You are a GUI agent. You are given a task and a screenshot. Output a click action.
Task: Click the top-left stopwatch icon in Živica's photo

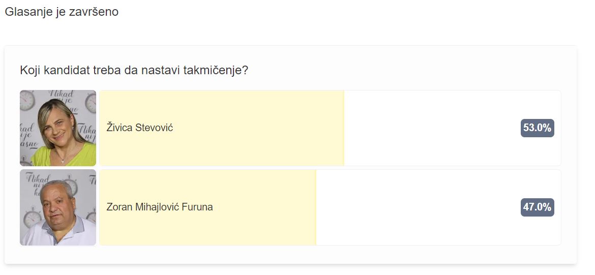coord(26,101)
